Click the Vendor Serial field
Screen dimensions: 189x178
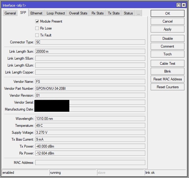90,102
